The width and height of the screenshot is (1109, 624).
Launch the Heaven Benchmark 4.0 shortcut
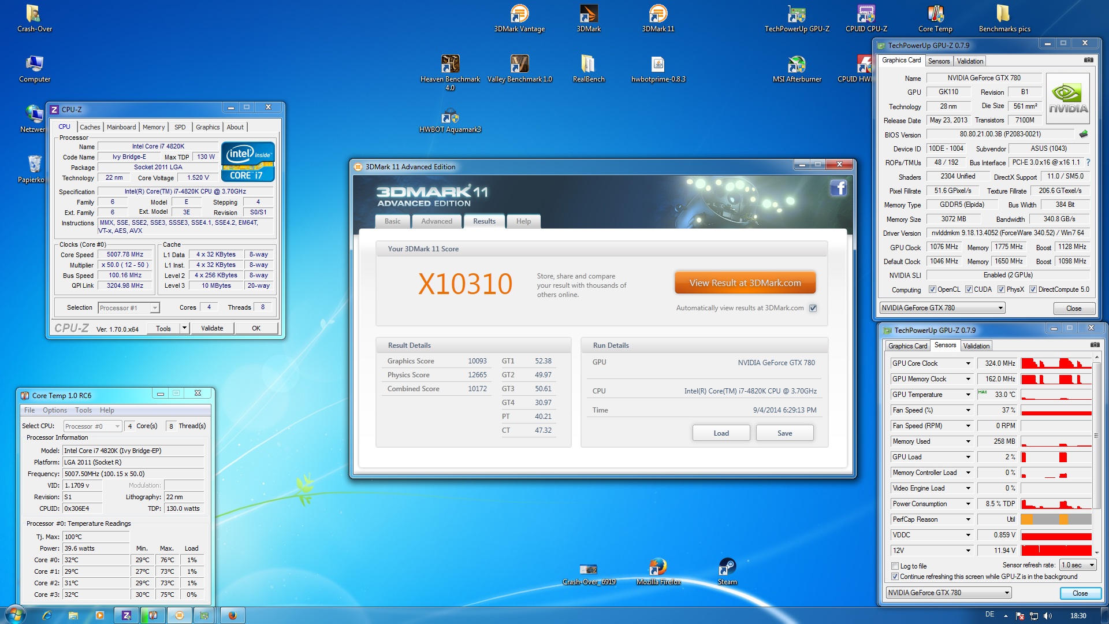tap(450, 72)
